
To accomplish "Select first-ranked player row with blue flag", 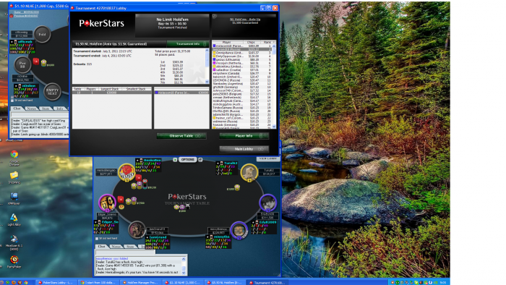I will [242, 46].
